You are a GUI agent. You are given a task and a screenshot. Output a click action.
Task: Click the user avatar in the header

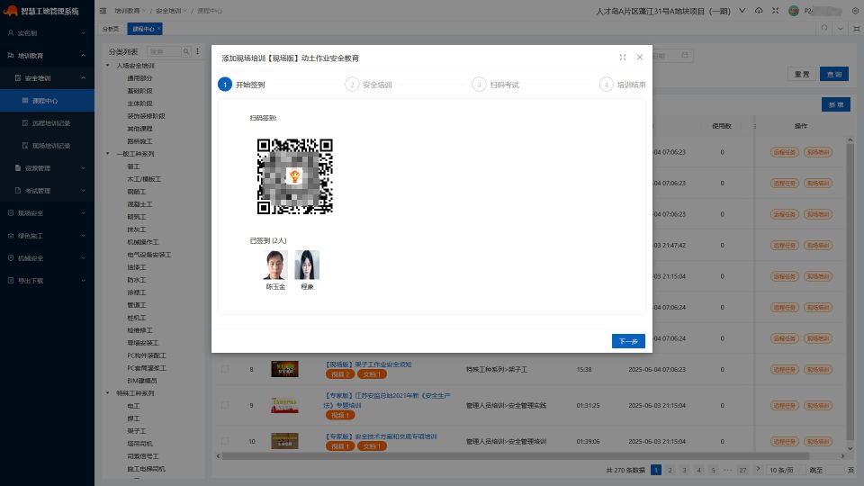tap(794, 11)
